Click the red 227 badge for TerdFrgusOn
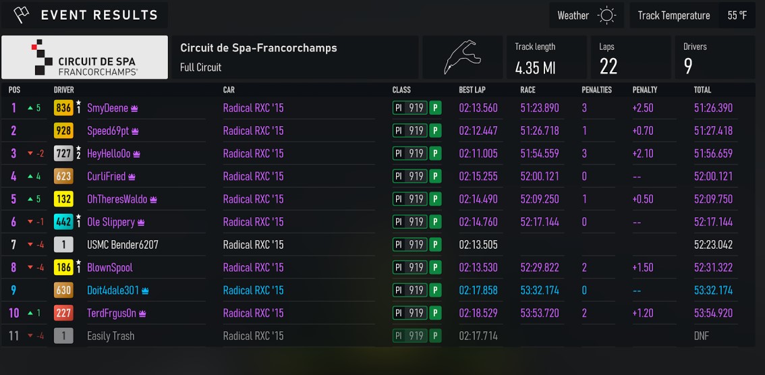765x375 pixels. 63,313
